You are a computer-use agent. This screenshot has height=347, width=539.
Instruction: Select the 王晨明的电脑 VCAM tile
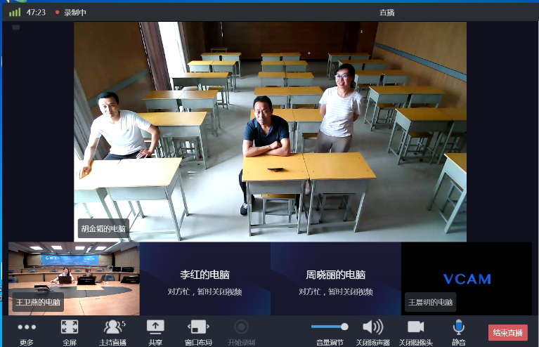[x=467, y=279]
